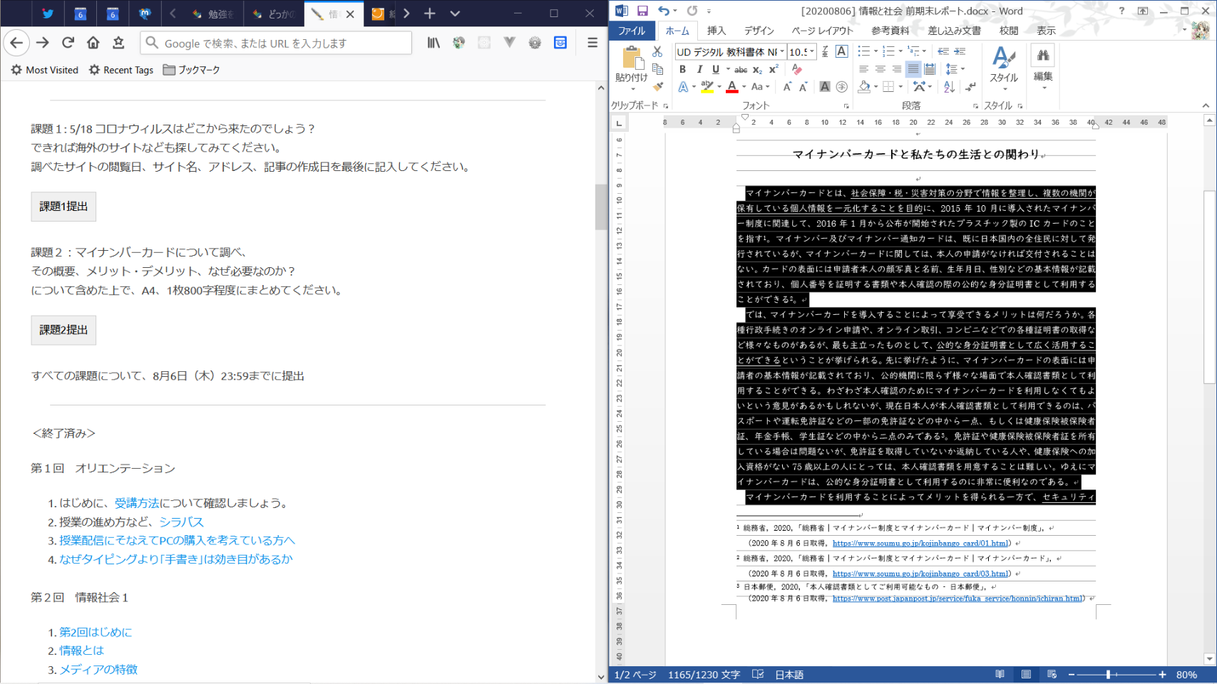Click the Increase Indent icon
The width and height of the screenshot is (1217, 684).
pyautogui.click(x=960, y=51)
